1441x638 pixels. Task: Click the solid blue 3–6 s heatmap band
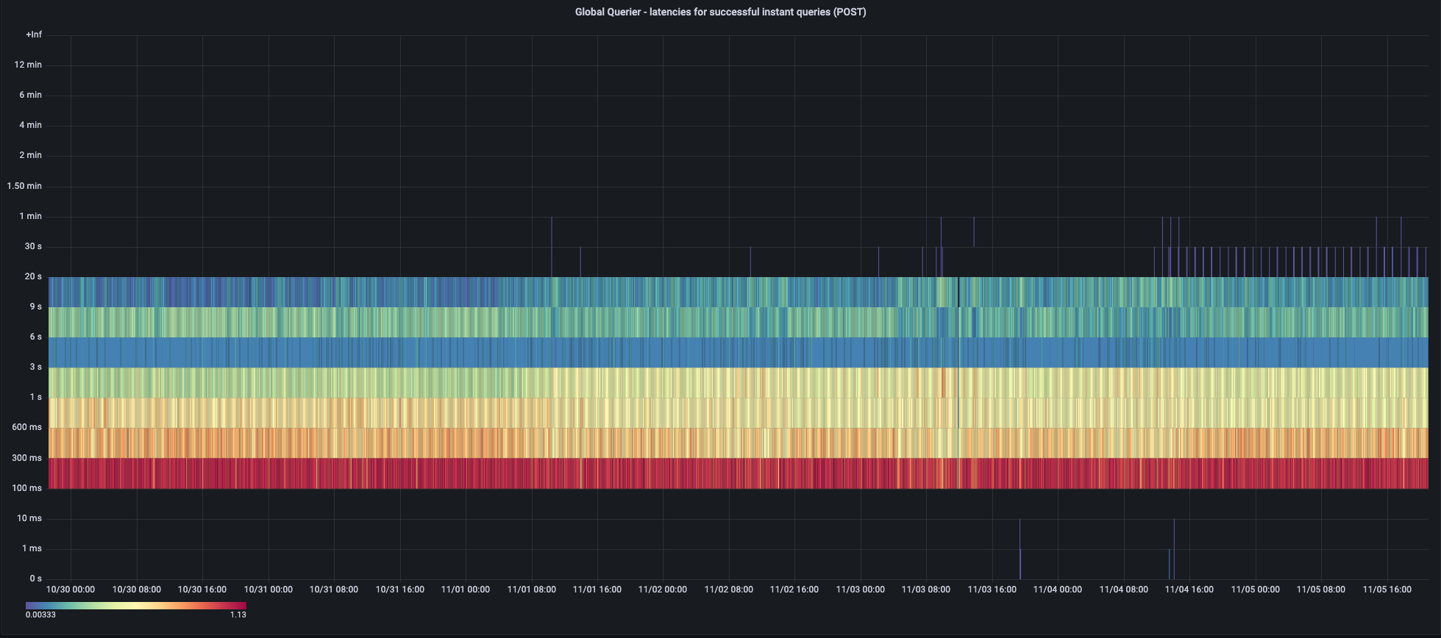(739, 353)
